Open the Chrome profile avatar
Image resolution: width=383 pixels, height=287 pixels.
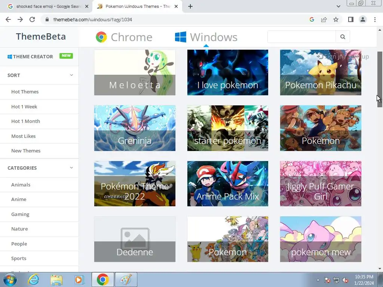click(363, 19)
